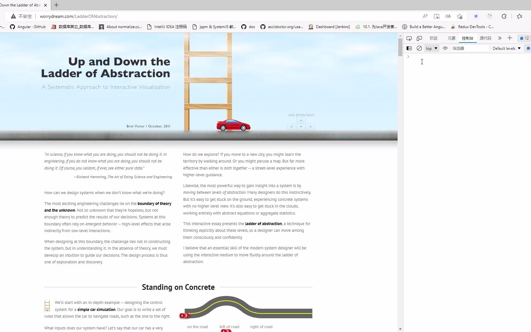Click the grey circular extension icon
This screenshot has height=332, width=531.
[x=490, y=16]
